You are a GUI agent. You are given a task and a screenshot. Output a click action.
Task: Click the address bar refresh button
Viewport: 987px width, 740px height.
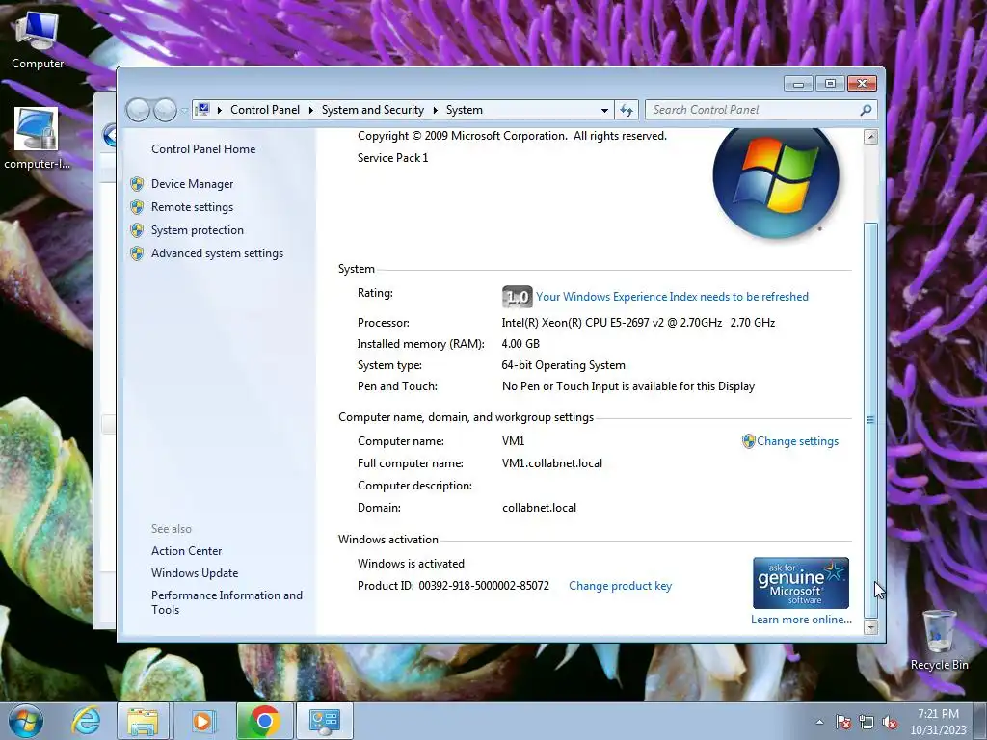(x=627, y=110)
